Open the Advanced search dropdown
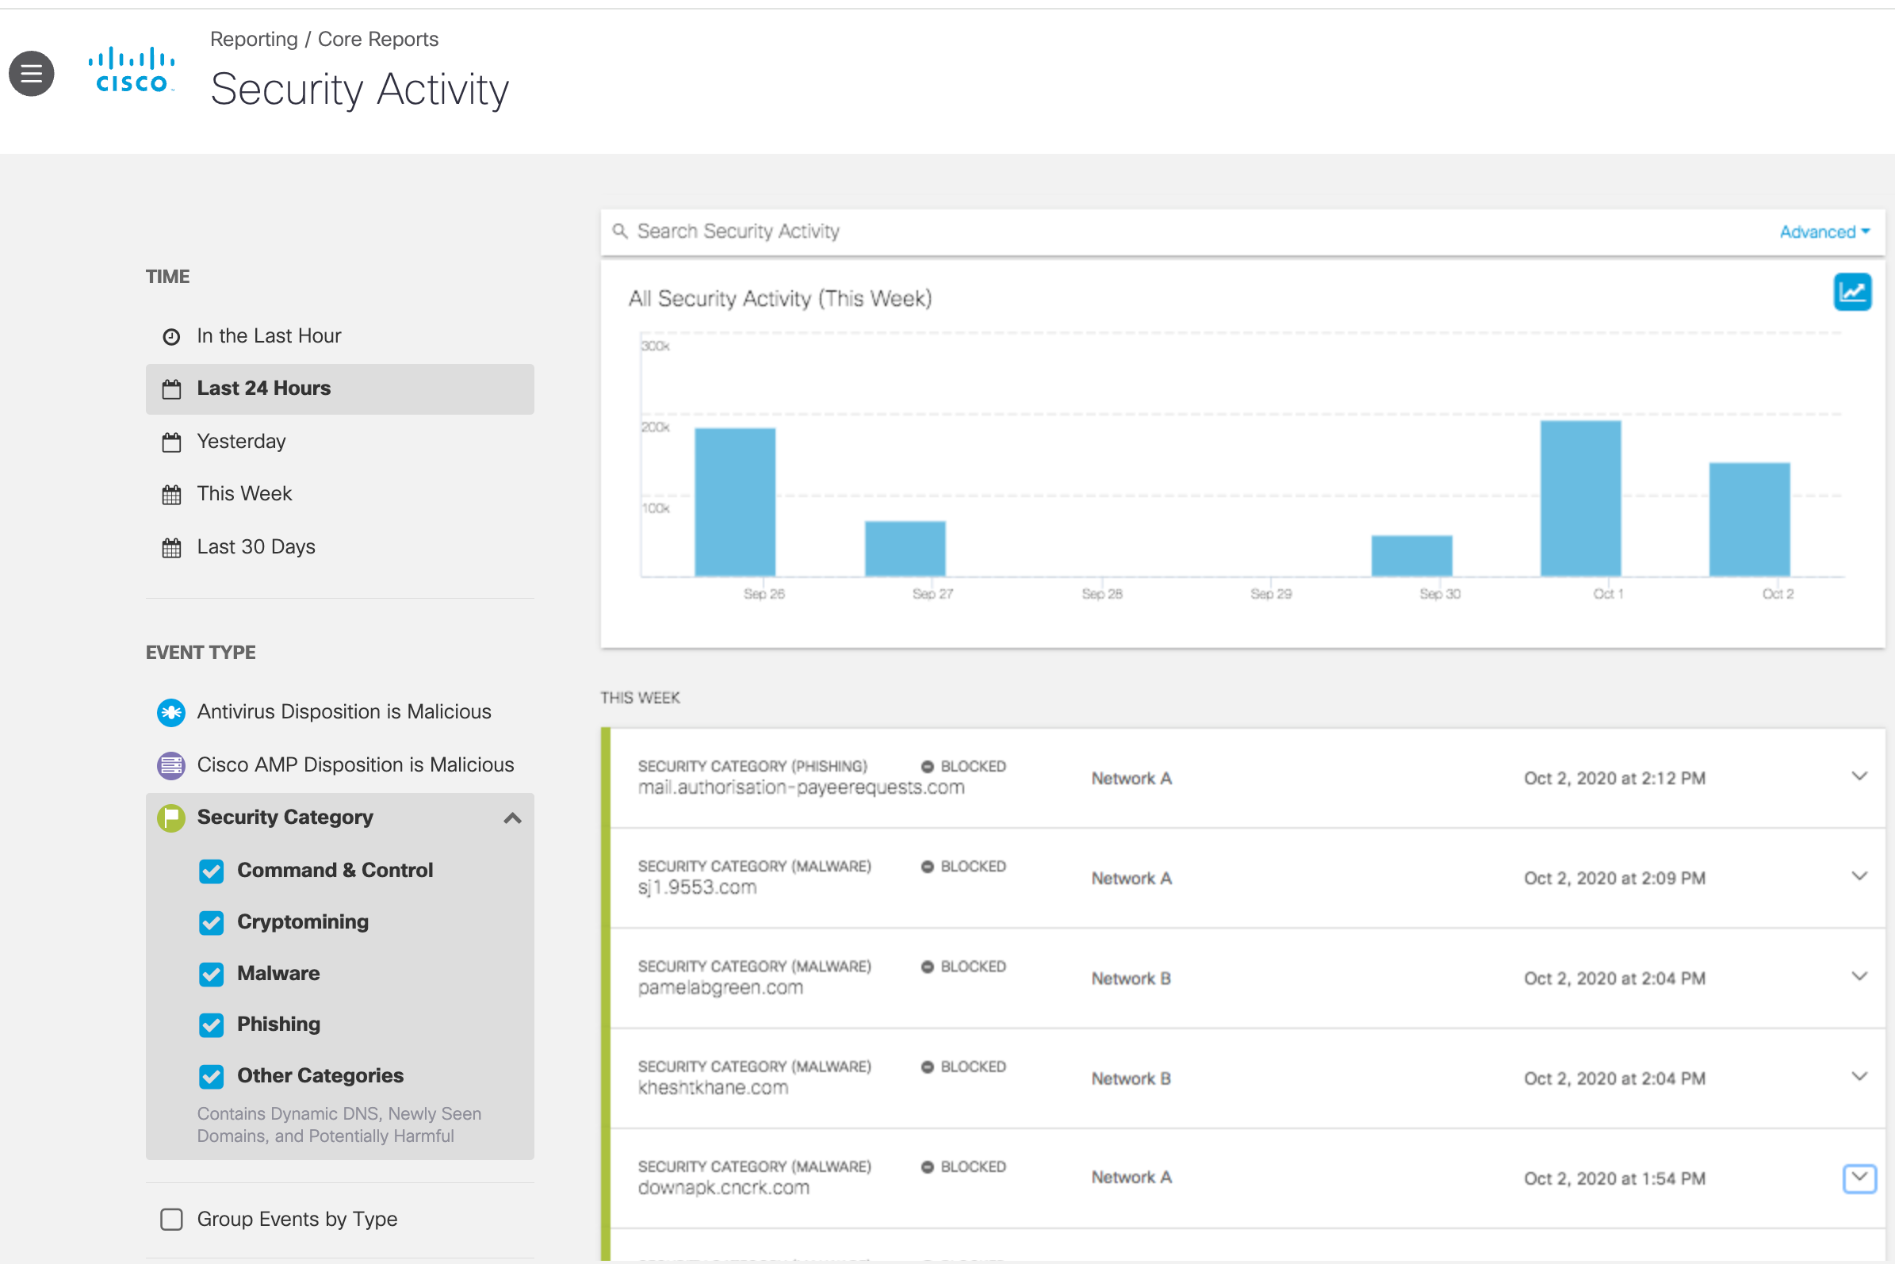 [x=1825, y=232]
